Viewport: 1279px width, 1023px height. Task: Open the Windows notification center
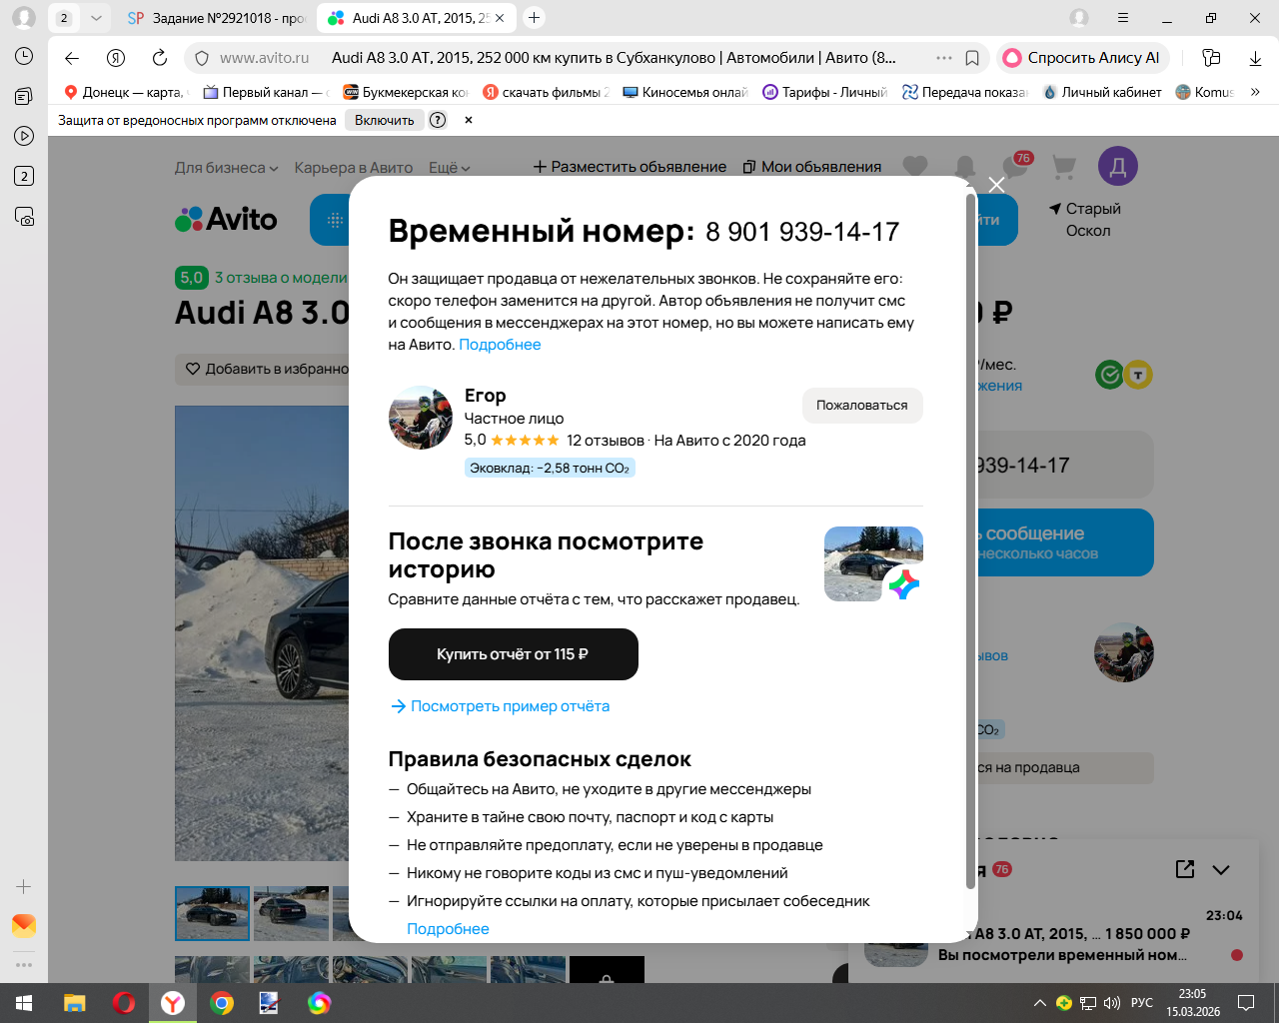[1246, 1003]
